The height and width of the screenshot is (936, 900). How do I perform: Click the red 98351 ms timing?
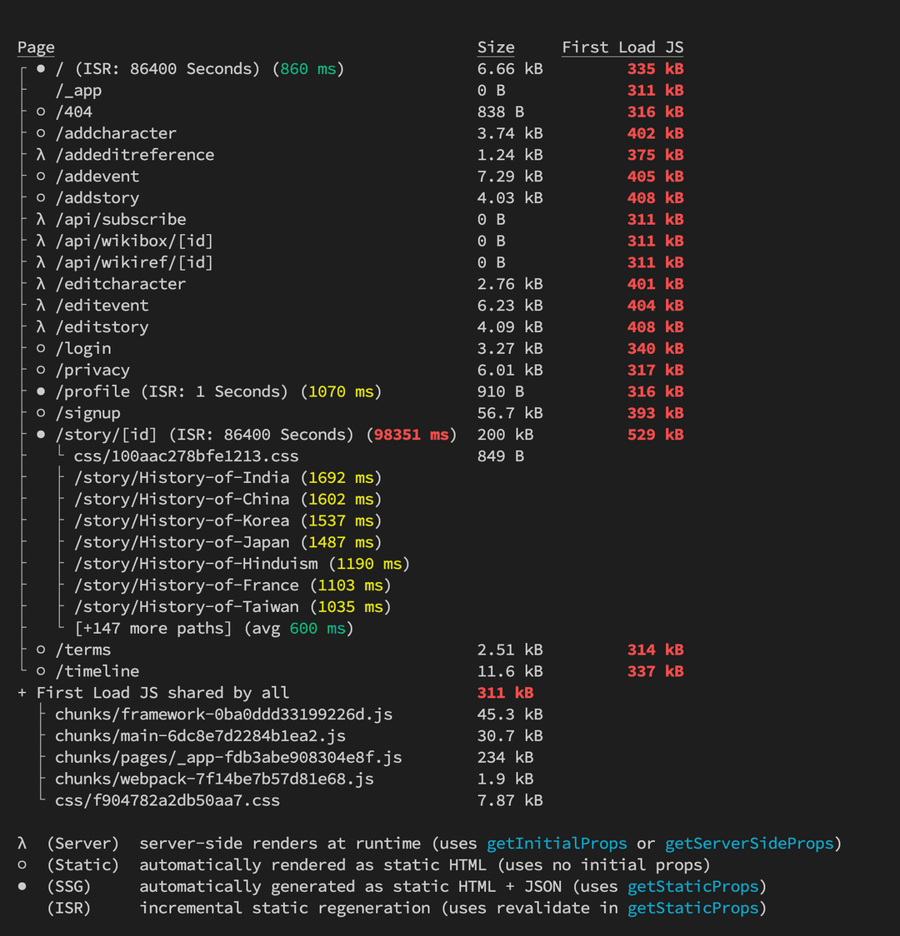[x=412, y=434]
